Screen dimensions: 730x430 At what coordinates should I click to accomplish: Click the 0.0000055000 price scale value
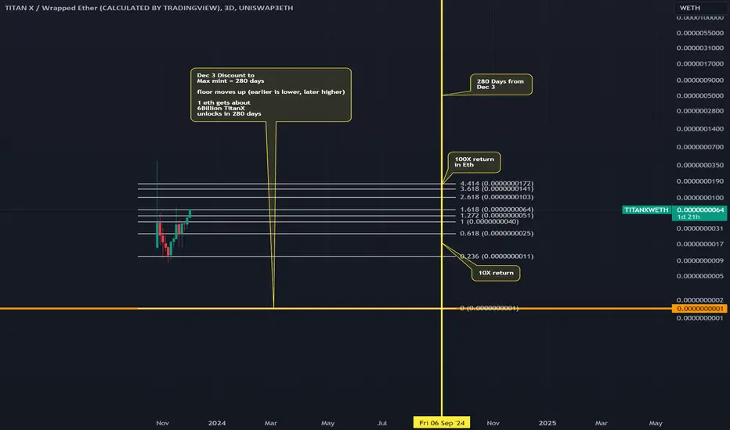pyautogui.click(x=699, y=33)
